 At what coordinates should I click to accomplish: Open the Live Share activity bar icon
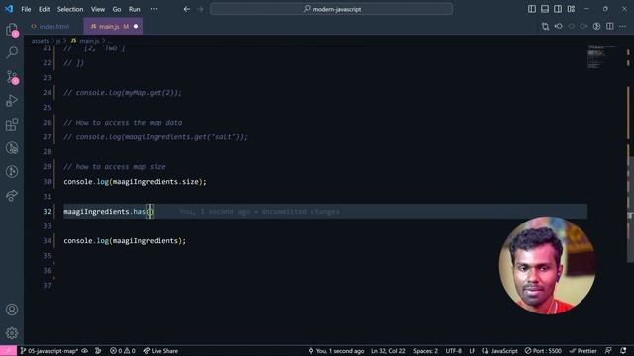tap(12, 196)
